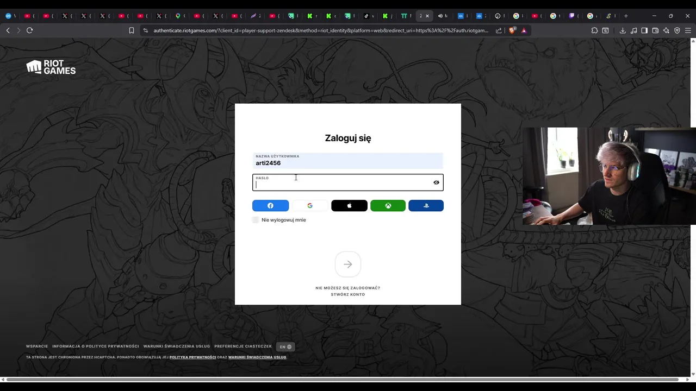Click the Stwórz konto link
This screenshot has height=391, width=696.
point(348,294)
